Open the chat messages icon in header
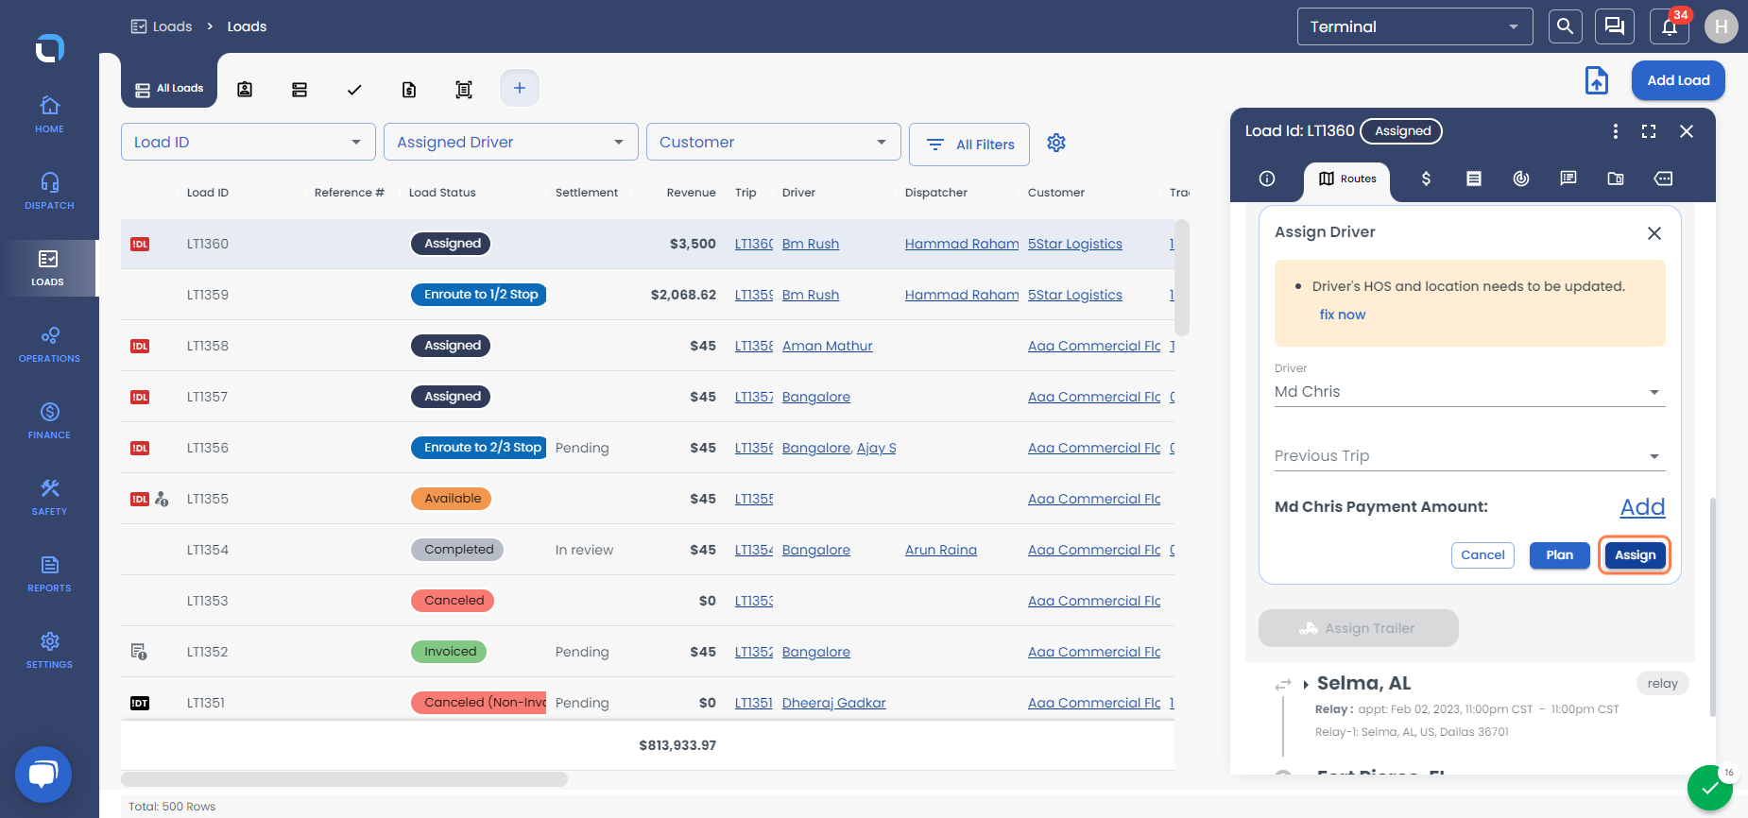The height and width of the screenshot is (818, 1748). pyautogui.click(x=1615, y=26)
